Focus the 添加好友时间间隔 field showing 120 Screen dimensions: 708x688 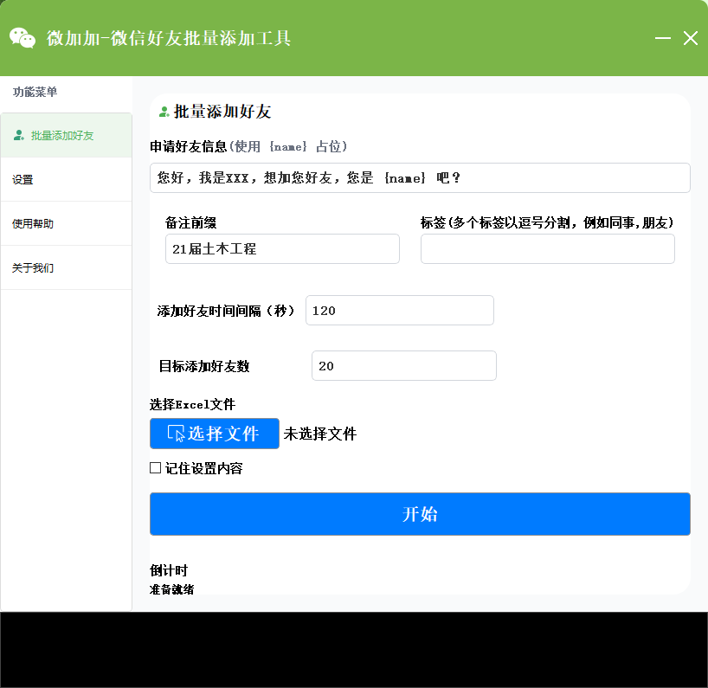(399, 311)
